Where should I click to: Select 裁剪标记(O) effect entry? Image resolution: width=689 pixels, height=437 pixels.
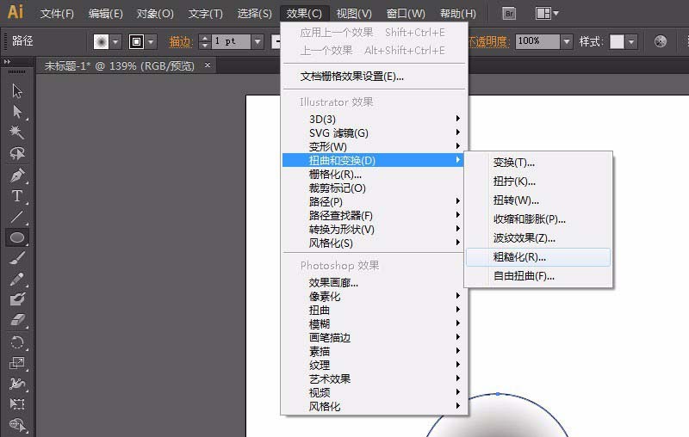(x=374, y=188)
